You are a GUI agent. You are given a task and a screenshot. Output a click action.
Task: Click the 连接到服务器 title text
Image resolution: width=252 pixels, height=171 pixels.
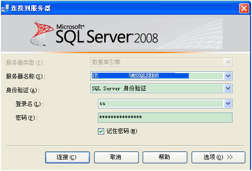click(x=31, y=8)
